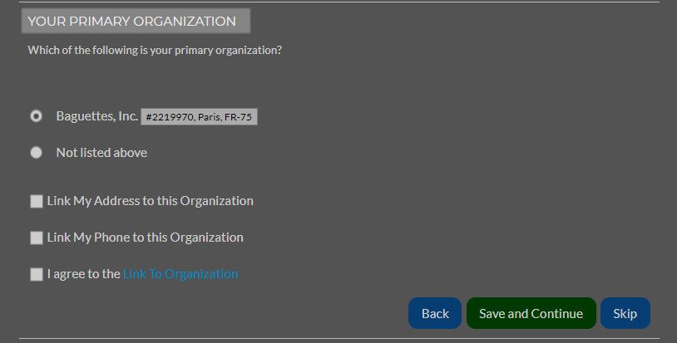The height and width of the screenshot is (343, 677).
Task: Click the green Save and Continue button
Action: point(531,313)
